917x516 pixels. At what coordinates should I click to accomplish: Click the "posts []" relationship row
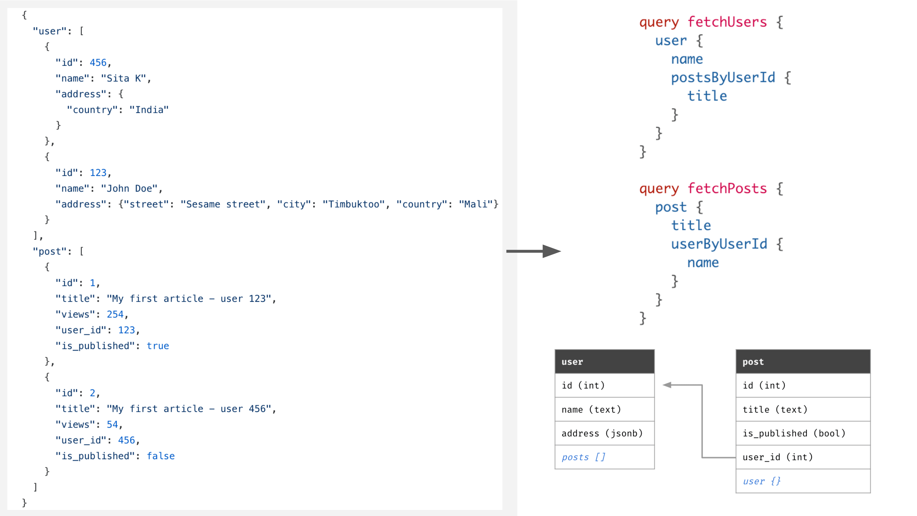[605, 457]
